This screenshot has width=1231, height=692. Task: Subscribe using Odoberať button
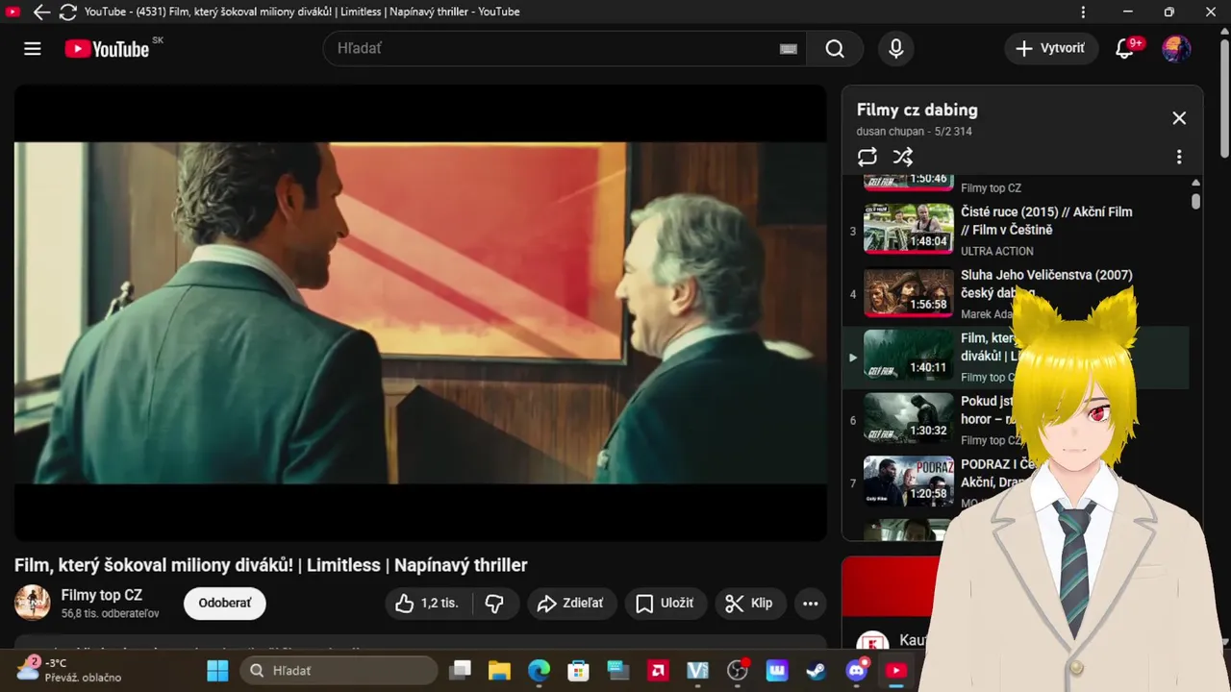point(225,604)
